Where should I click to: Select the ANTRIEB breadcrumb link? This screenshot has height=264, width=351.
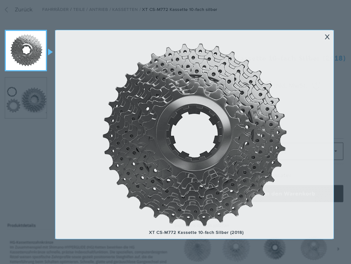(x=98, y=9)
